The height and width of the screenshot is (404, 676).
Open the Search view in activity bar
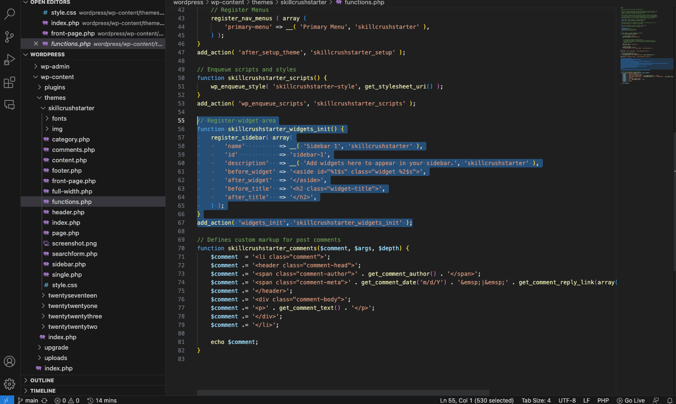tap(9, 14)
